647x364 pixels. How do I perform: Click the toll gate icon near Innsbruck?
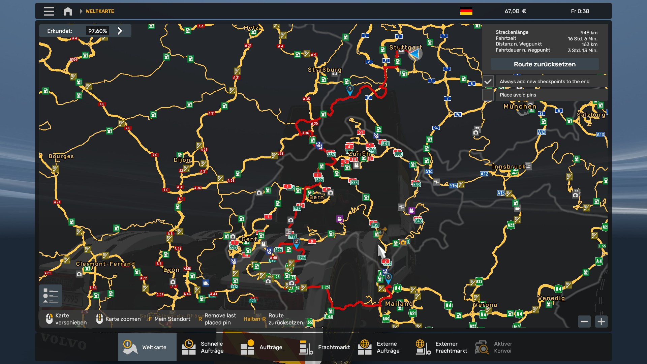[x=528, y=166]
